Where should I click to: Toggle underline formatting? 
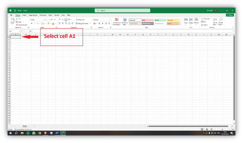tap(38, 24)
